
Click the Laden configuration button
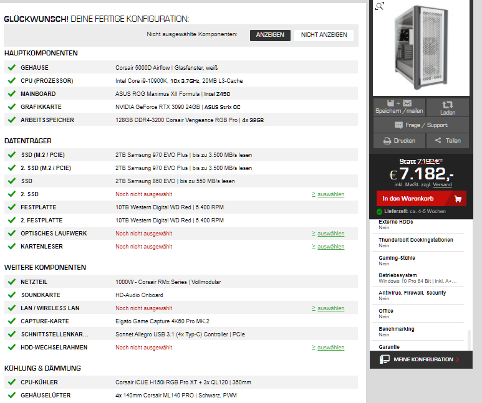[448, 107]
